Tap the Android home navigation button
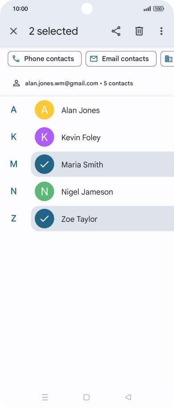This screenshot has height=408, width=174. pyautogui.click(x=87, y=397)
